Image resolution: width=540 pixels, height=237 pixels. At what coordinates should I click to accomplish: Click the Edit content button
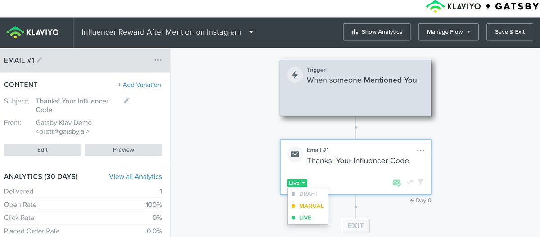point(42,150)
